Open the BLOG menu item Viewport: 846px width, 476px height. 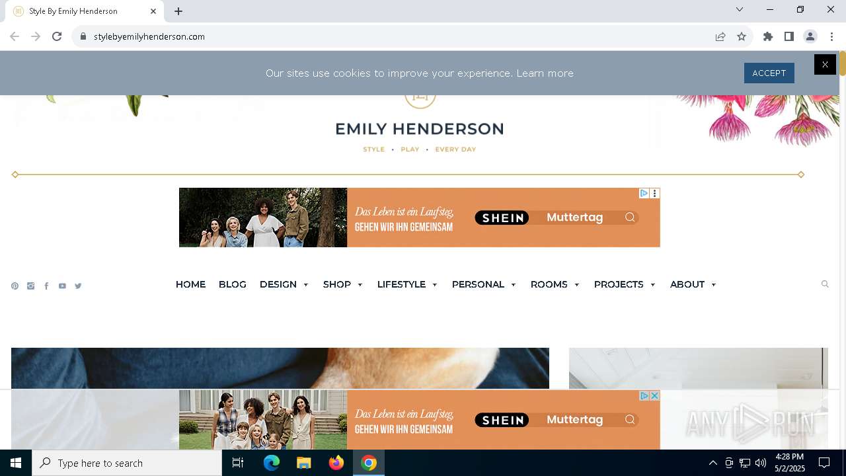pos(232,284)
